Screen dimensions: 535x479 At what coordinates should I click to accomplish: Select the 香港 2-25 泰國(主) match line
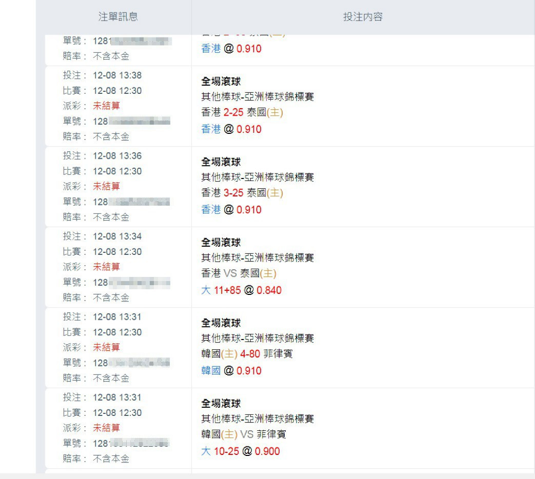point(242,112)
